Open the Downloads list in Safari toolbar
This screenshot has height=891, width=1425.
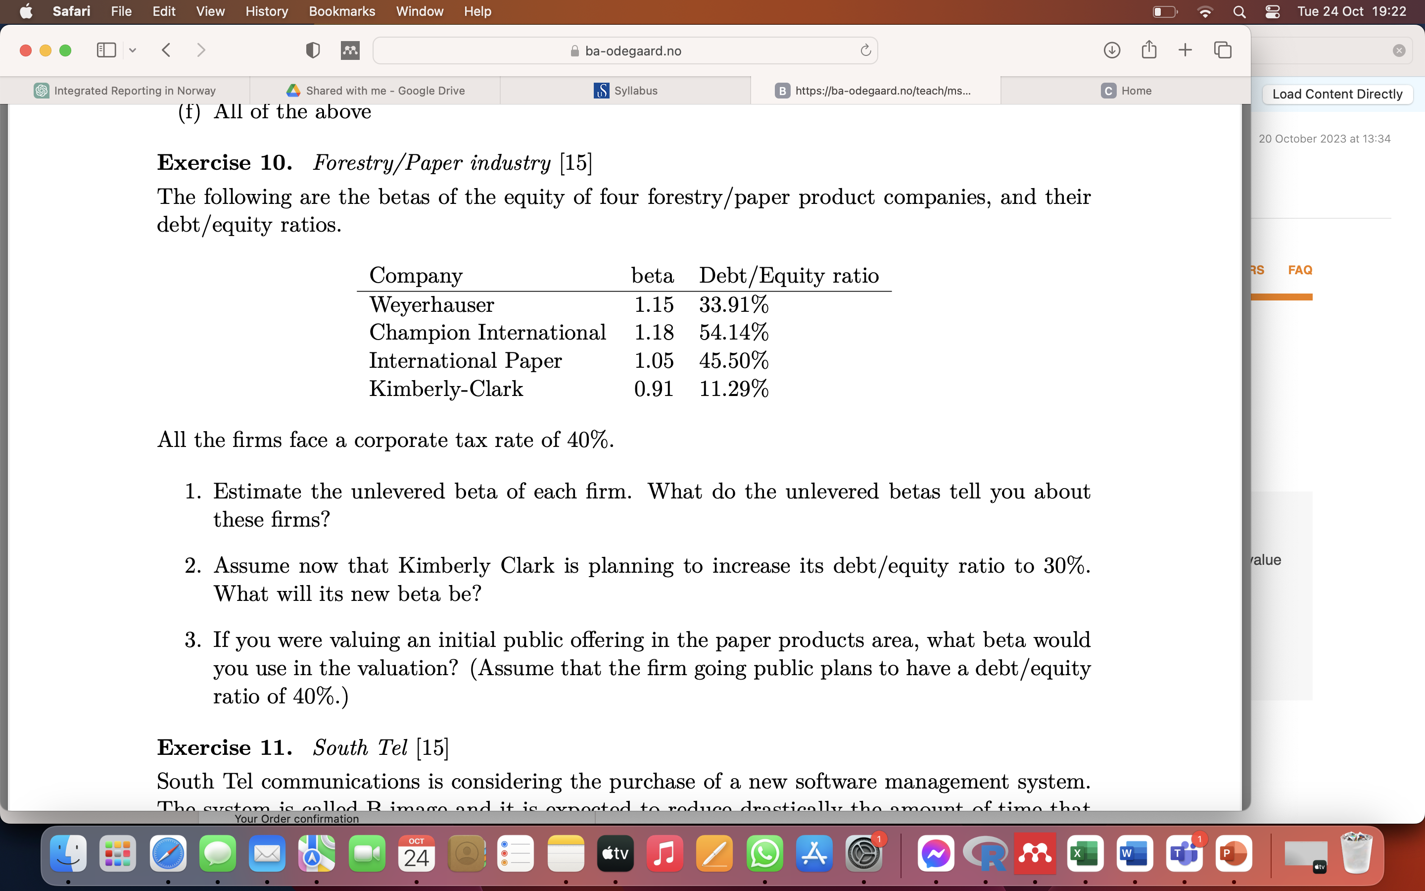1112,50
